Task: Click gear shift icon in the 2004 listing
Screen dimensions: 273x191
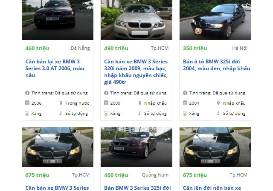Action: (x=218, y=114)
